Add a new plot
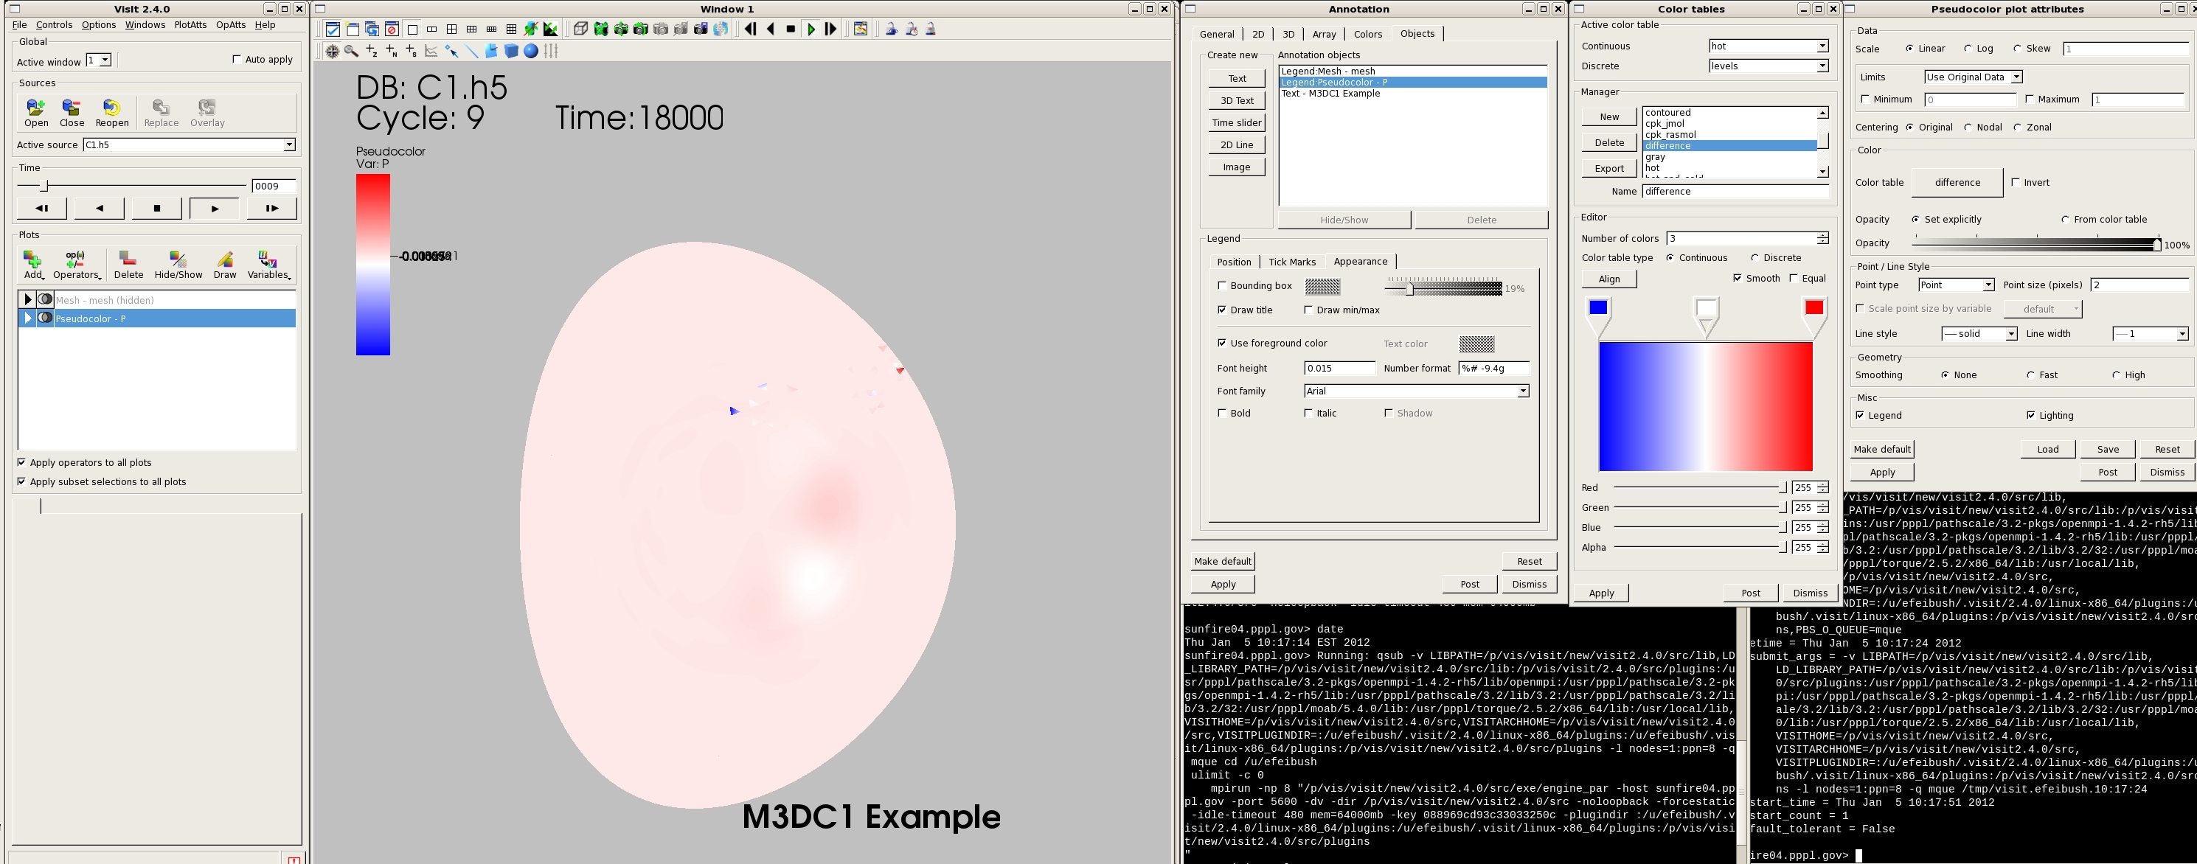Viewport: 2197px width, 864px height. (x=33, y=265)
